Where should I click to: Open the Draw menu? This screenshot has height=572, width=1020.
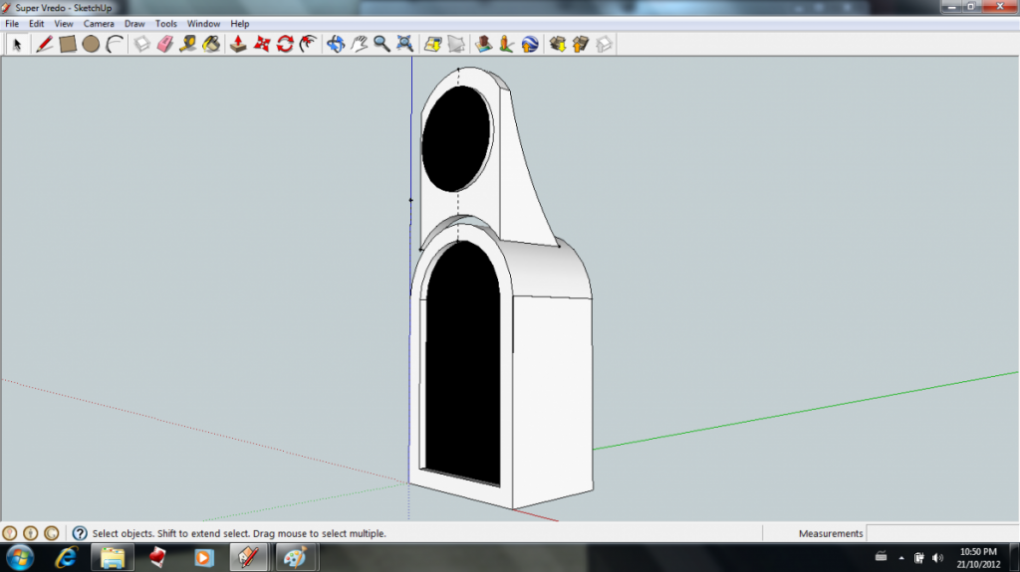point(134,24)
